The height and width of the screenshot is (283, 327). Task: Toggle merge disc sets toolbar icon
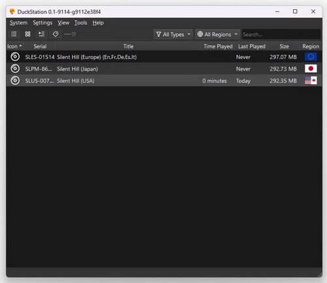point(41,34)
